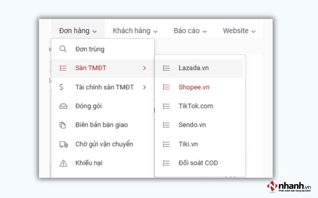This screenshot has width=318, height=198.
Task: Expand the Tài chính sàn TMĐT submenu arrow
Action: (x=144, y=87)
